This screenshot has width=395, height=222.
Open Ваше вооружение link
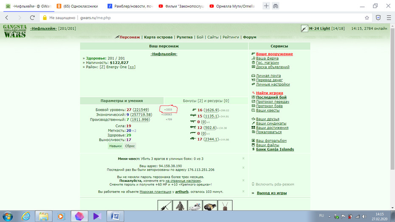274,54
